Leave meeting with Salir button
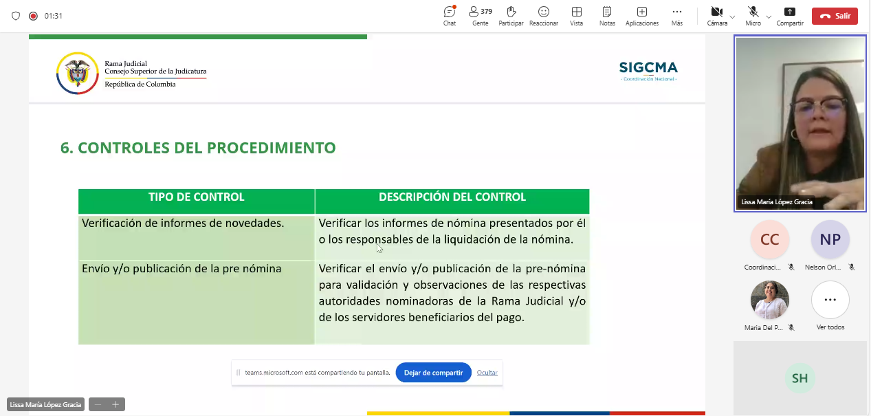The height and width of the screenshot is (416, 871). coord(835,16)
